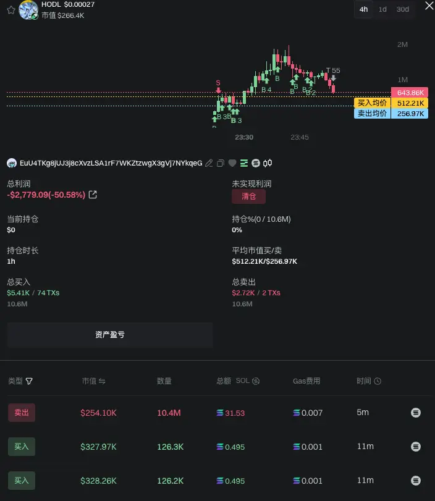The image size is (435, 501).
Task: Click the $512.21K/$256.97K average market cap
Action: click(264, 261)
